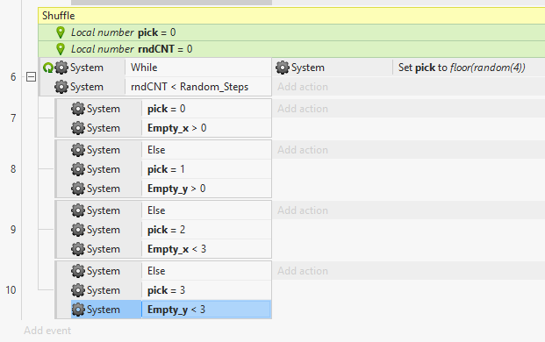Click the gear icon beside the pick = 0 condition
This screenshot has height=342, width=545.
(78, 109)
